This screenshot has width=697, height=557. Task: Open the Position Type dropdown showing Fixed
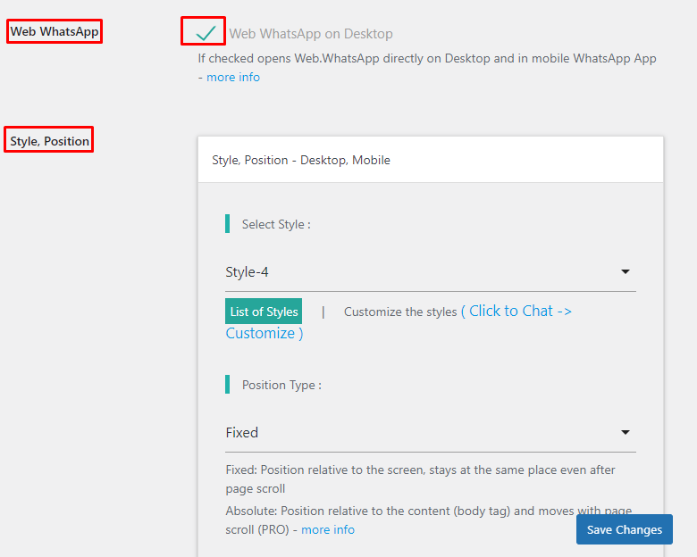click(x=431, y=433)
